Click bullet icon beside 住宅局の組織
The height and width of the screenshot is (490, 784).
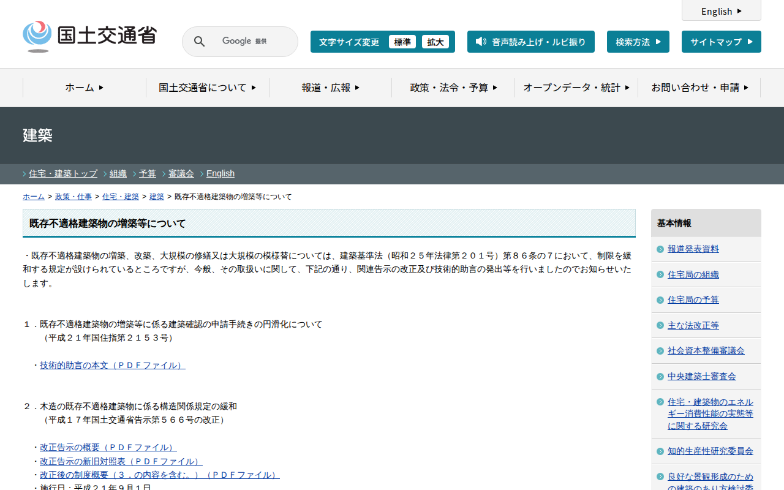click(660, 275)
